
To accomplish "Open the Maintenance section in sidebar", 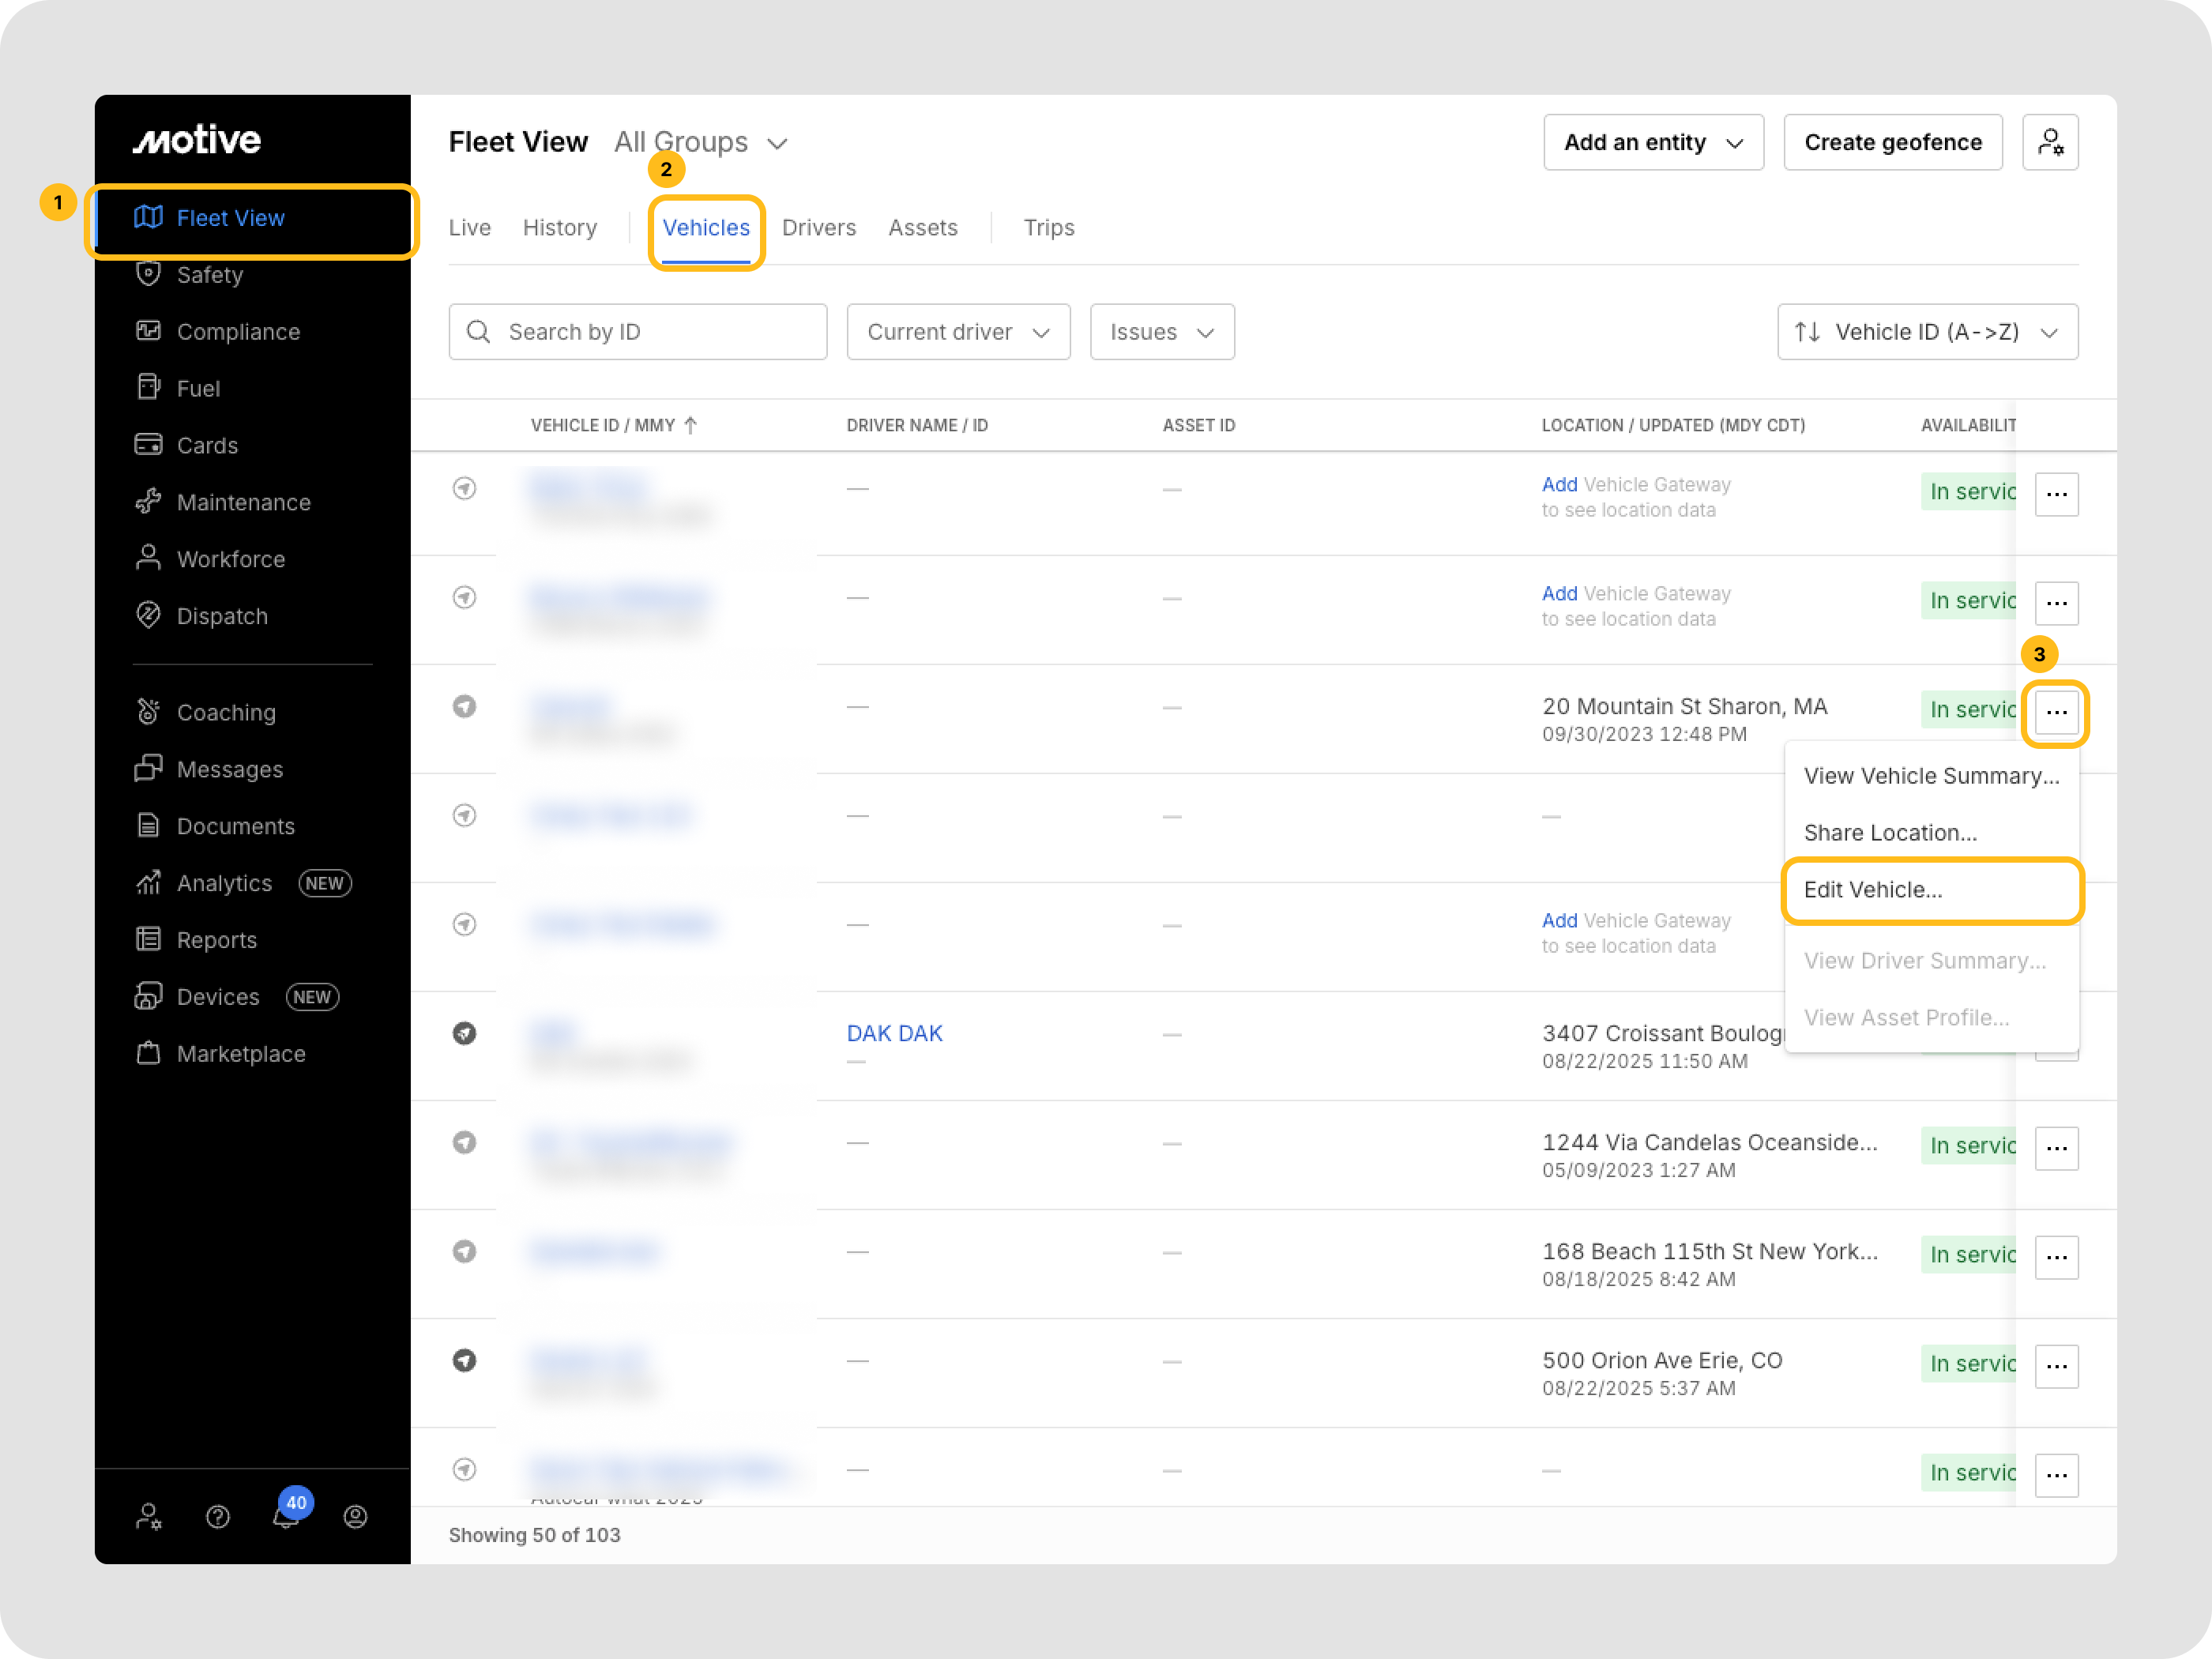I will point(243,502).
